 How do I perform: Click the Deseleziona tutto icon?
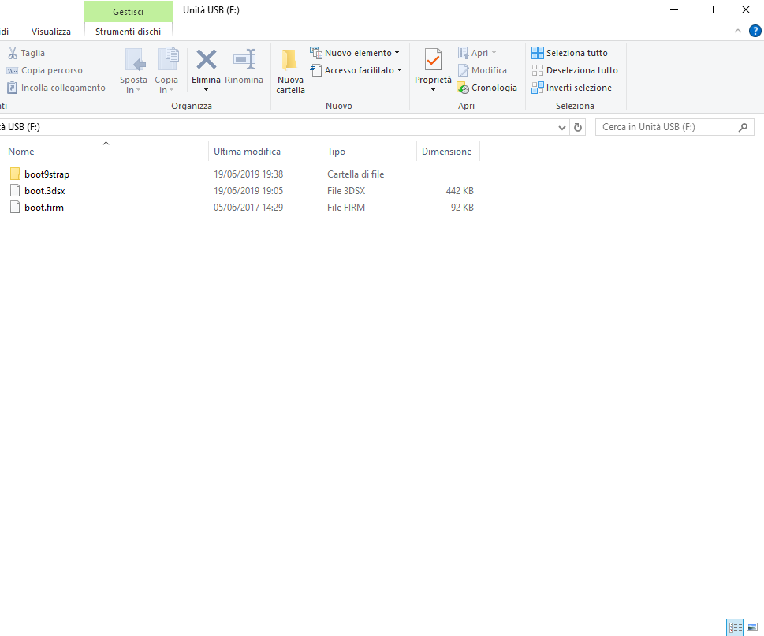tap(538, 70)
